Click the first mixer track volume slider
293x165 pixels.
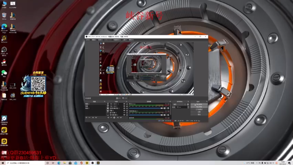(146, 108)
